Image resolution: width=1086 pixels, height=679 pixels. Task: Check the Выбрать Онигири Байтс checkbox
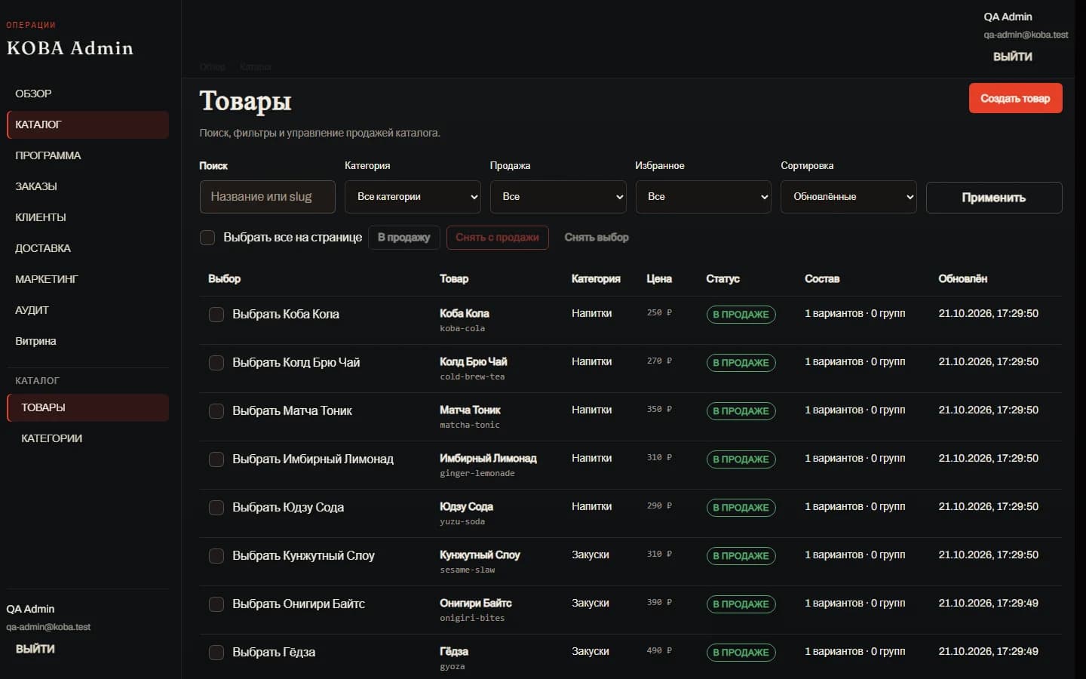point(216,604)
